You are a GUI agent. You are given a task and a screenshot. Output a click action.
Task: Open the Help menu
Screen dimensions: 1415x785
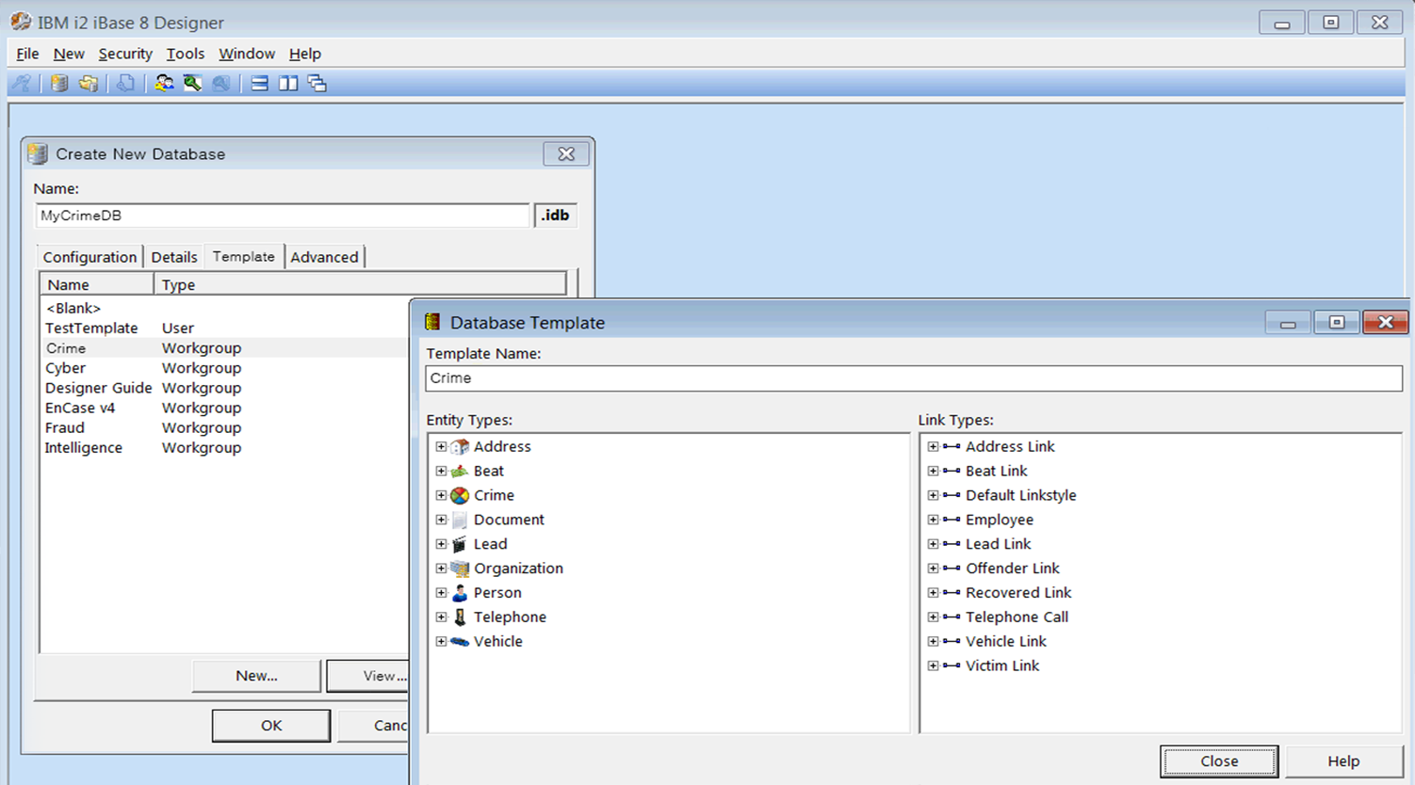[x=305, y=54]
